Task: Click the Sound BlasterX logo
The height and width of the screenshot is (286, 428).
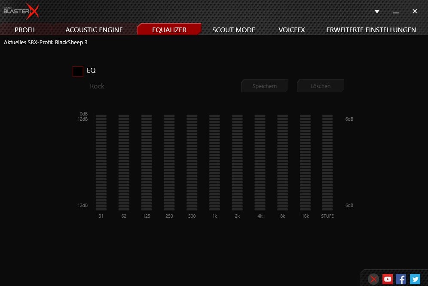Action: pos(21,11)
